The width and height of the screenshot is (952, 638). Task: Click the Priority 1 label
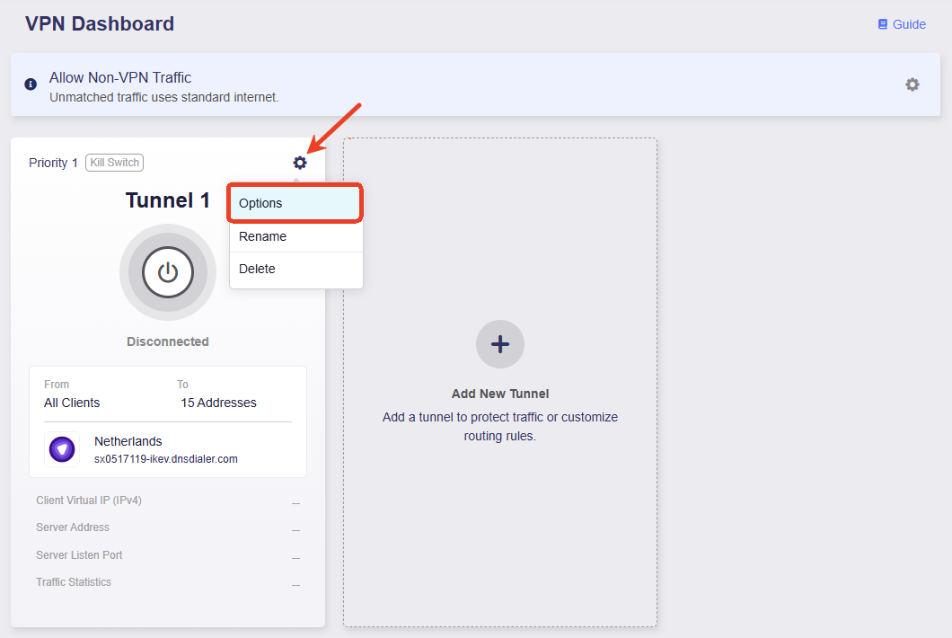(x=53, y=163)
